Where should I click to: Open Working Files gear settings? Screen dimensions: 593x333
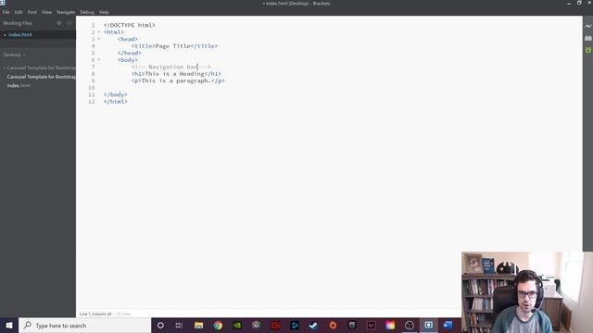(59, 23)
